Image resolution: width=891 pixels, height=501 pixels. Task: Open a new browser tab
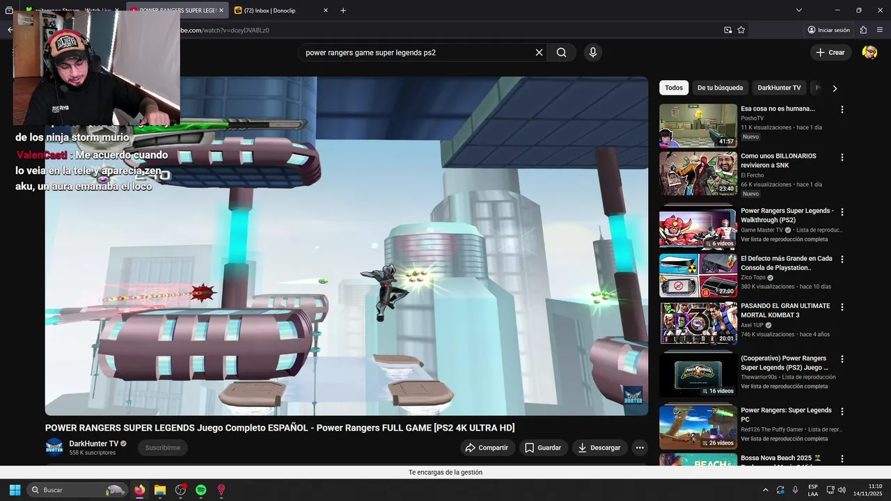point(343,10)
